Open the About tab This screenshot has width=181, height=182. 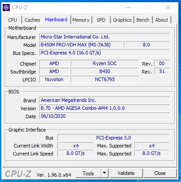coord(162,20)
